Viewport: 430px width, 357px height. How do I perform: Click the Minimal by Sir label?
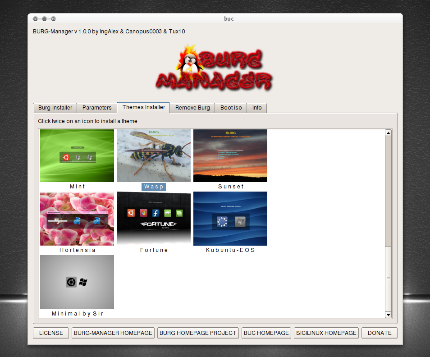[x=78, y=314]
